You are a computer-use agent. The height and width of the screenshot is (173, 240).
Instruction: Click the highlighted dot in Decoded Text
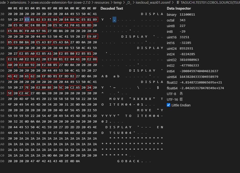coord(114,20)
